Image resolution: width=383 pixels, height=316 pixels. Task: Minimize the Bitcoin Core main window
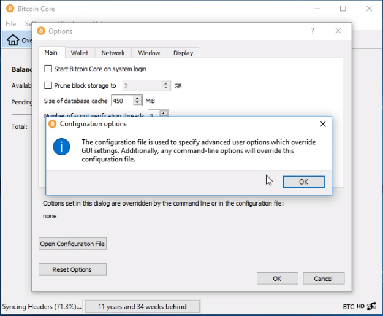click(x=317, y=9)
